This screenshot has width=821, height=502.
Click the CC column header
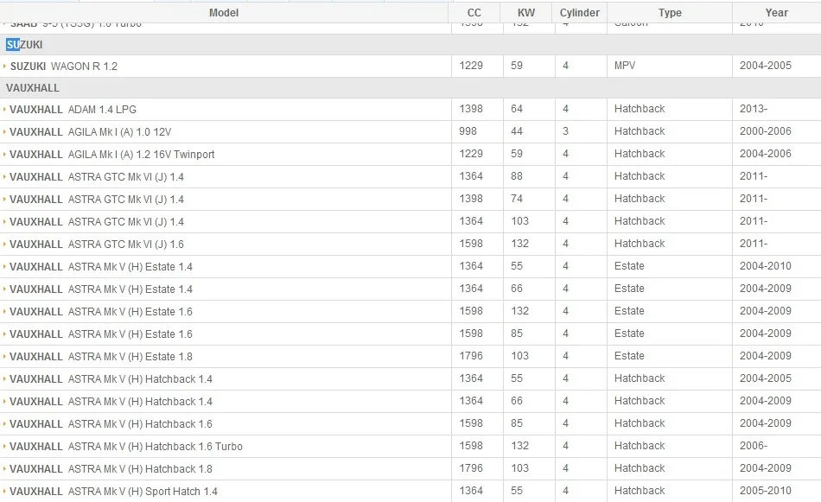coord(474,13)
